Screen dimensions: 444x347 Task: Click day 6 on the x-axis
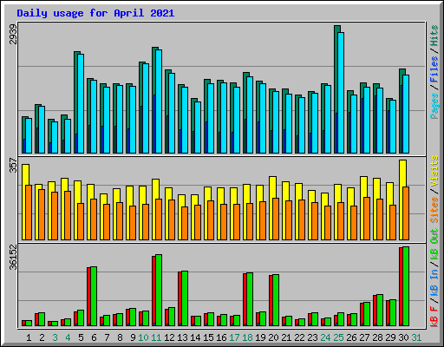[x=94, y=337]
